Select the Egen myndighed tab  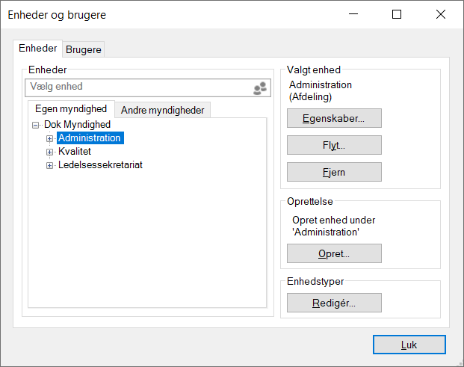pos(71,109)
